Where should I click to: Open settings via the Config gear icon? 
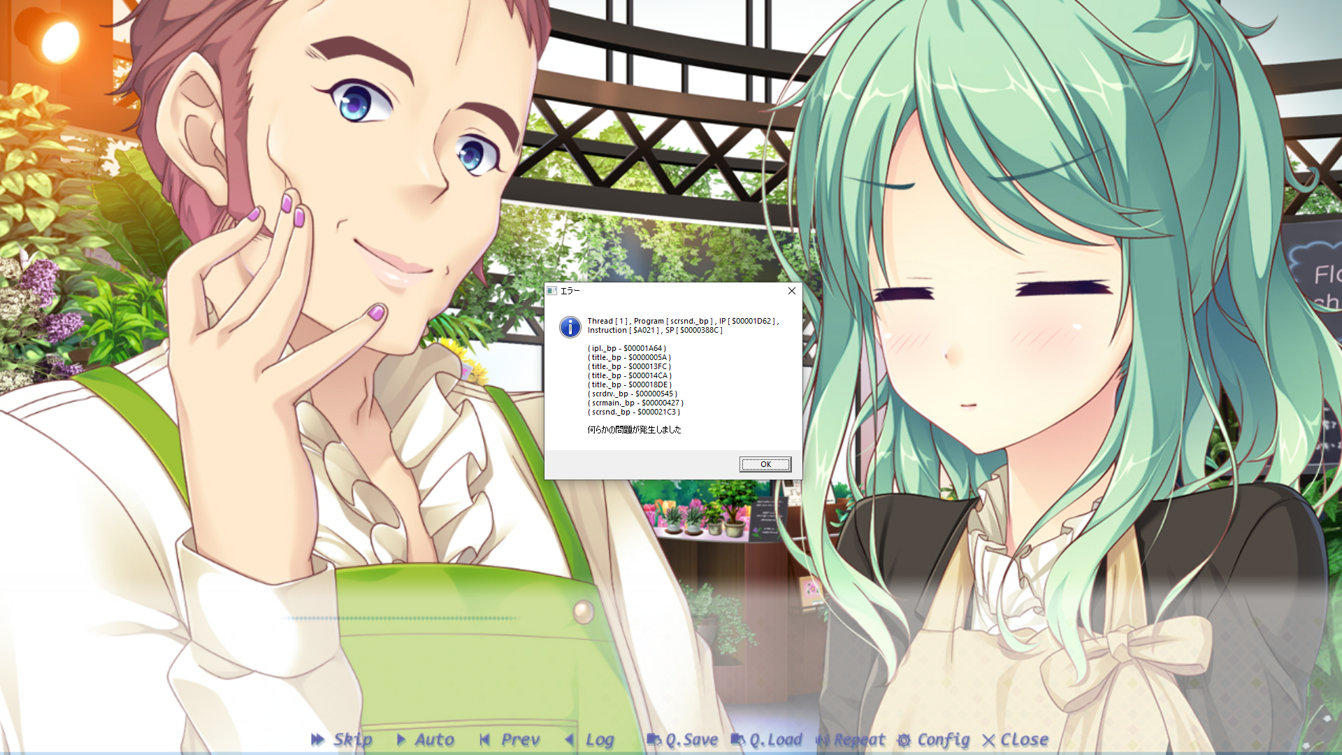pos(904,740)
